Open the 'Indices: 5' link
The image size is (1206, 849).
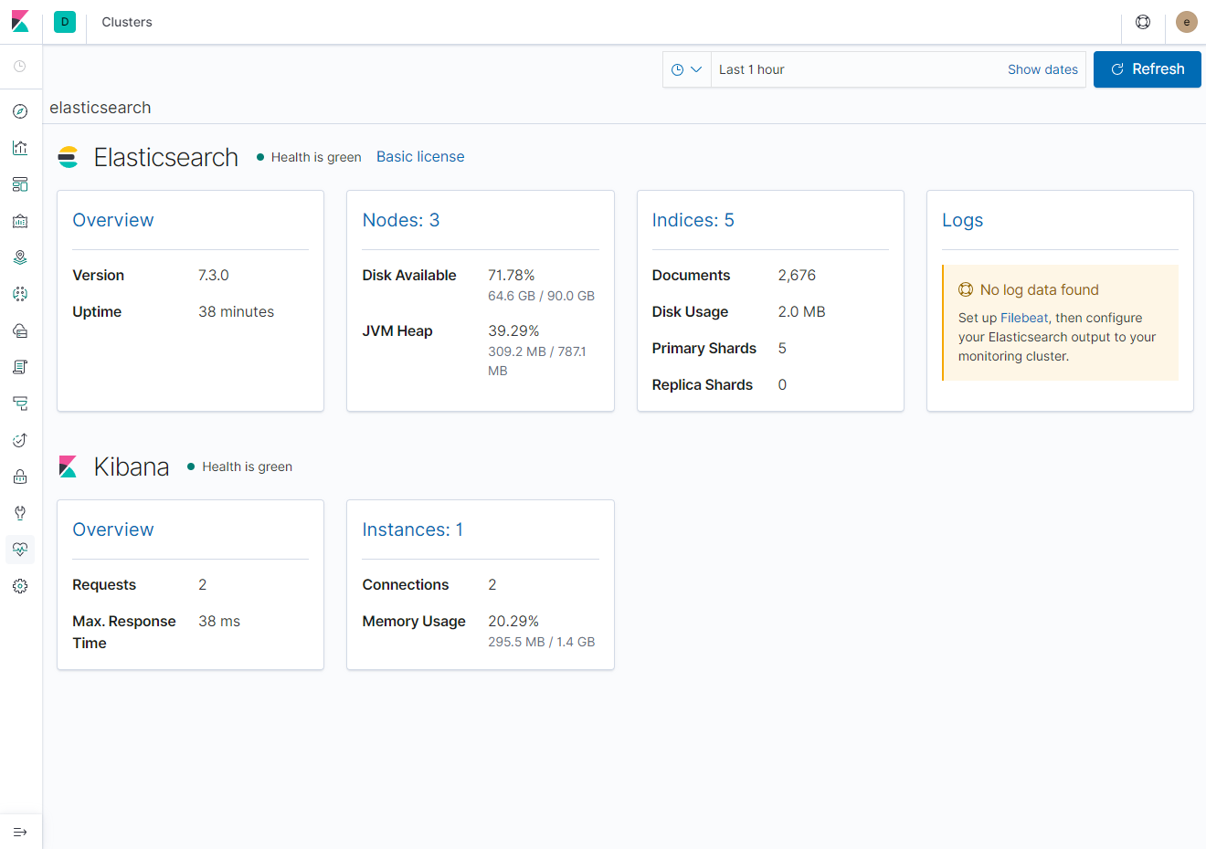[693, 220]
